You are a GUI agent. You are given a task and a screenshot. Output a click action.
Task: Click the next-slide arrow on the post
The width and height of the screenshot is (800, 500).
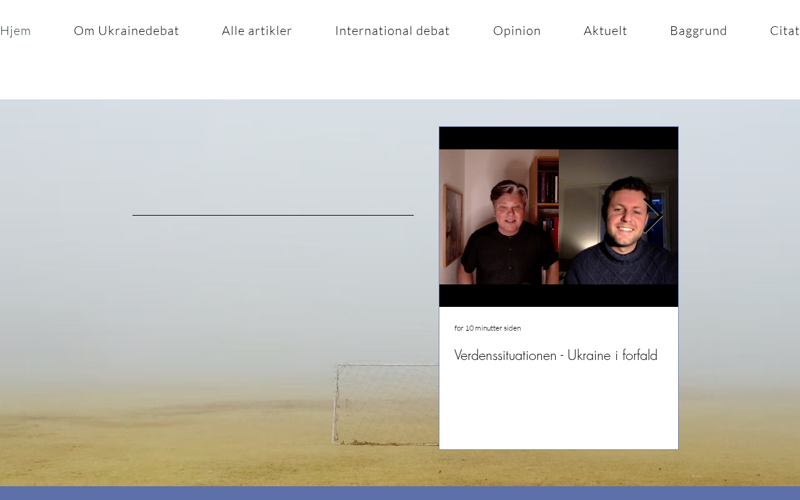(653, 216)
